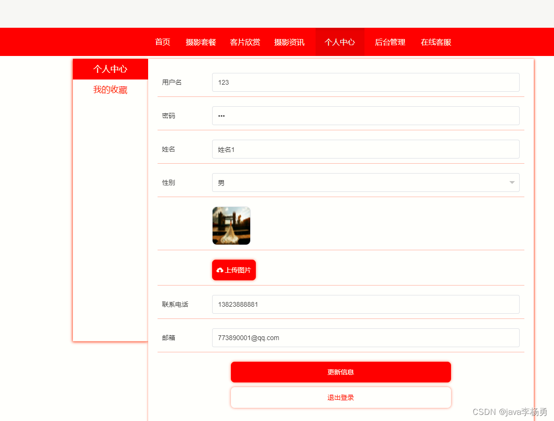Image resolution: width=554 pixels, height=421 pixels.
Task: Click the uploaded avatar thumbnail
Action: pos(231,225)
